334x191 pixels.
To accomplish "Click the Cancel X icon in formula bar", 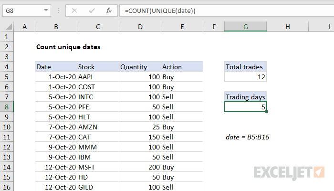I will 74,11.
